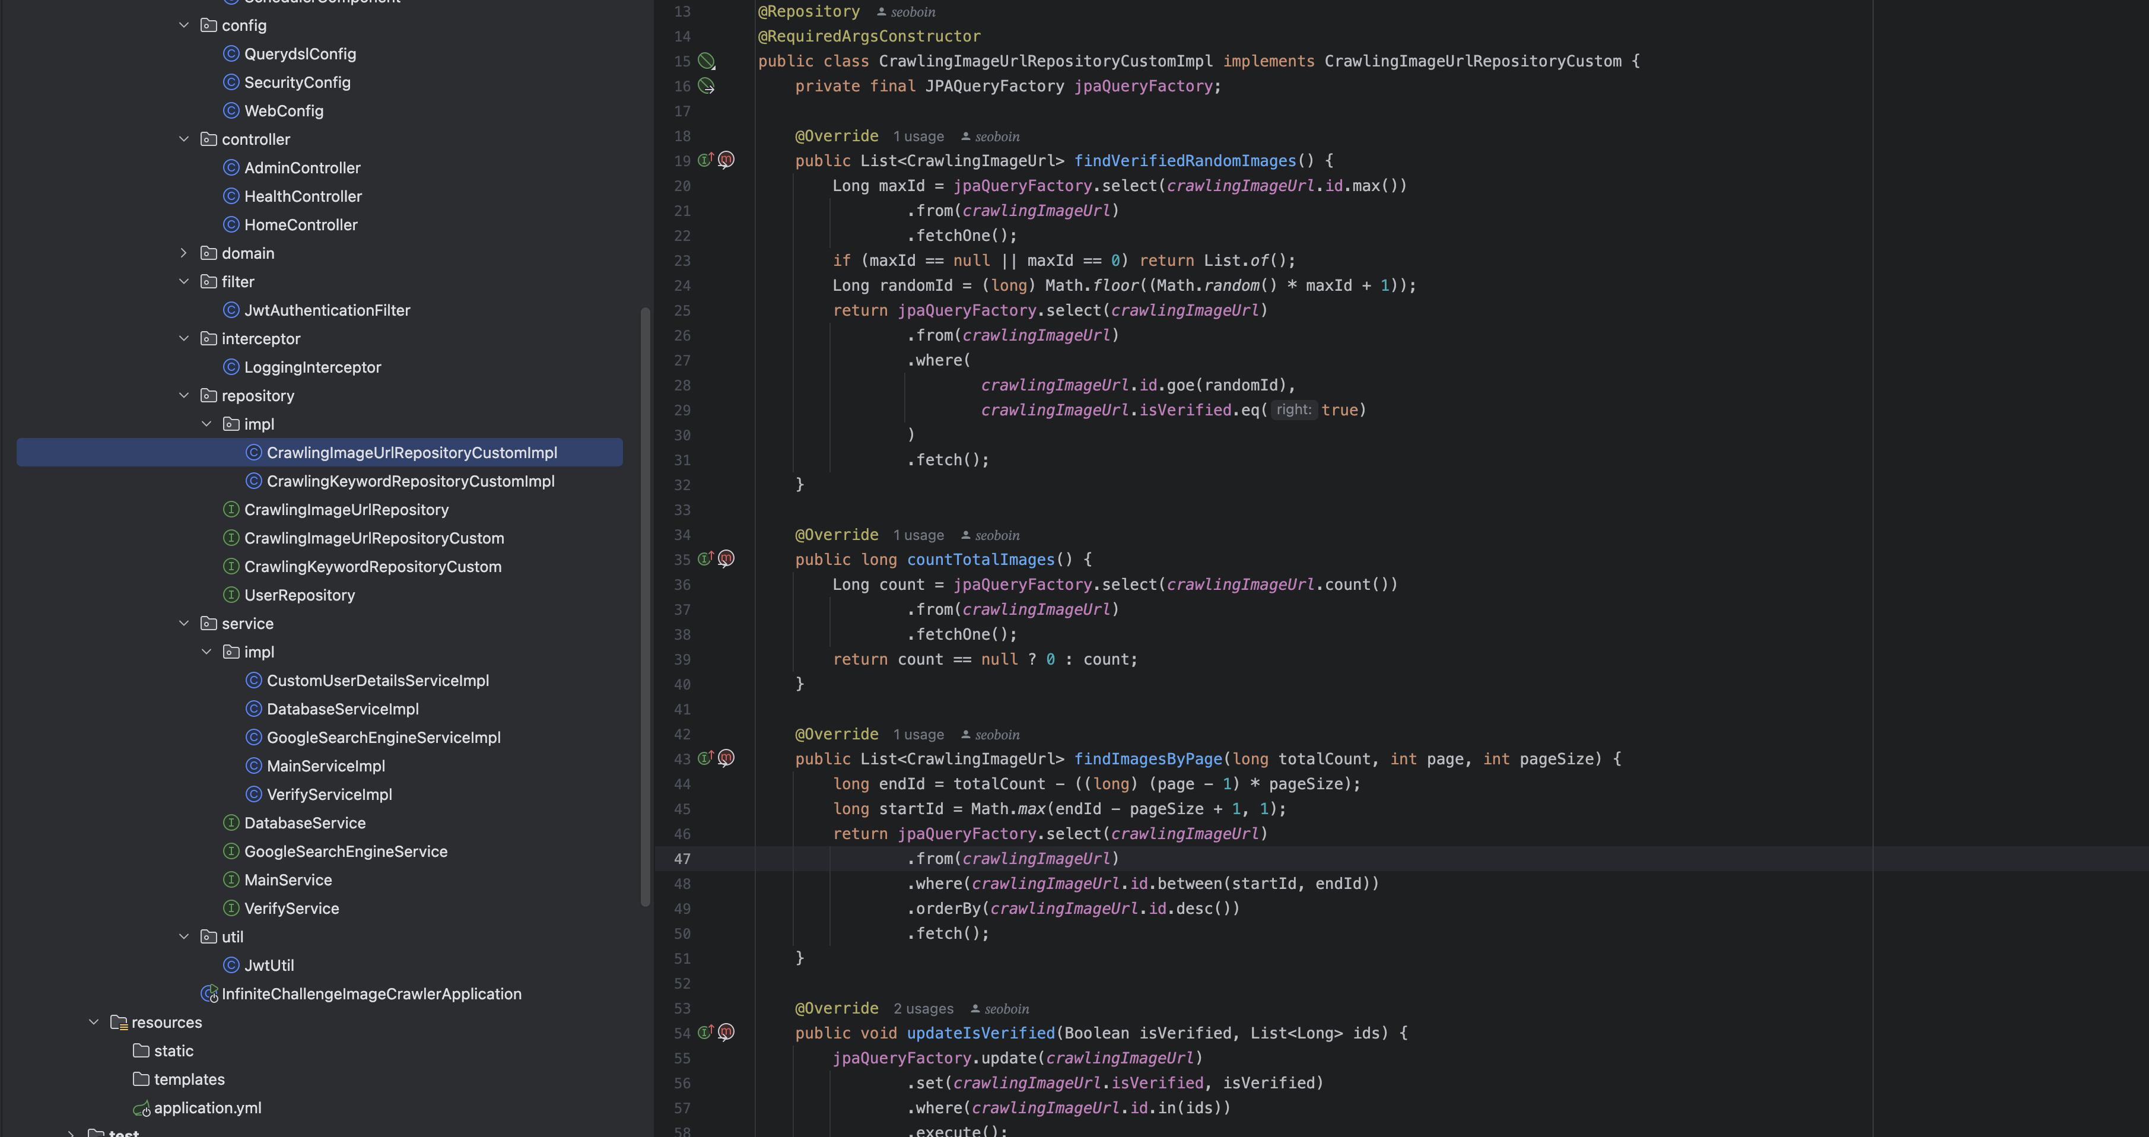Click the '1 usage' hint above findVerifiedRandomImages
Viewport: 2149px width, 1137px height.
coord(918,137)
